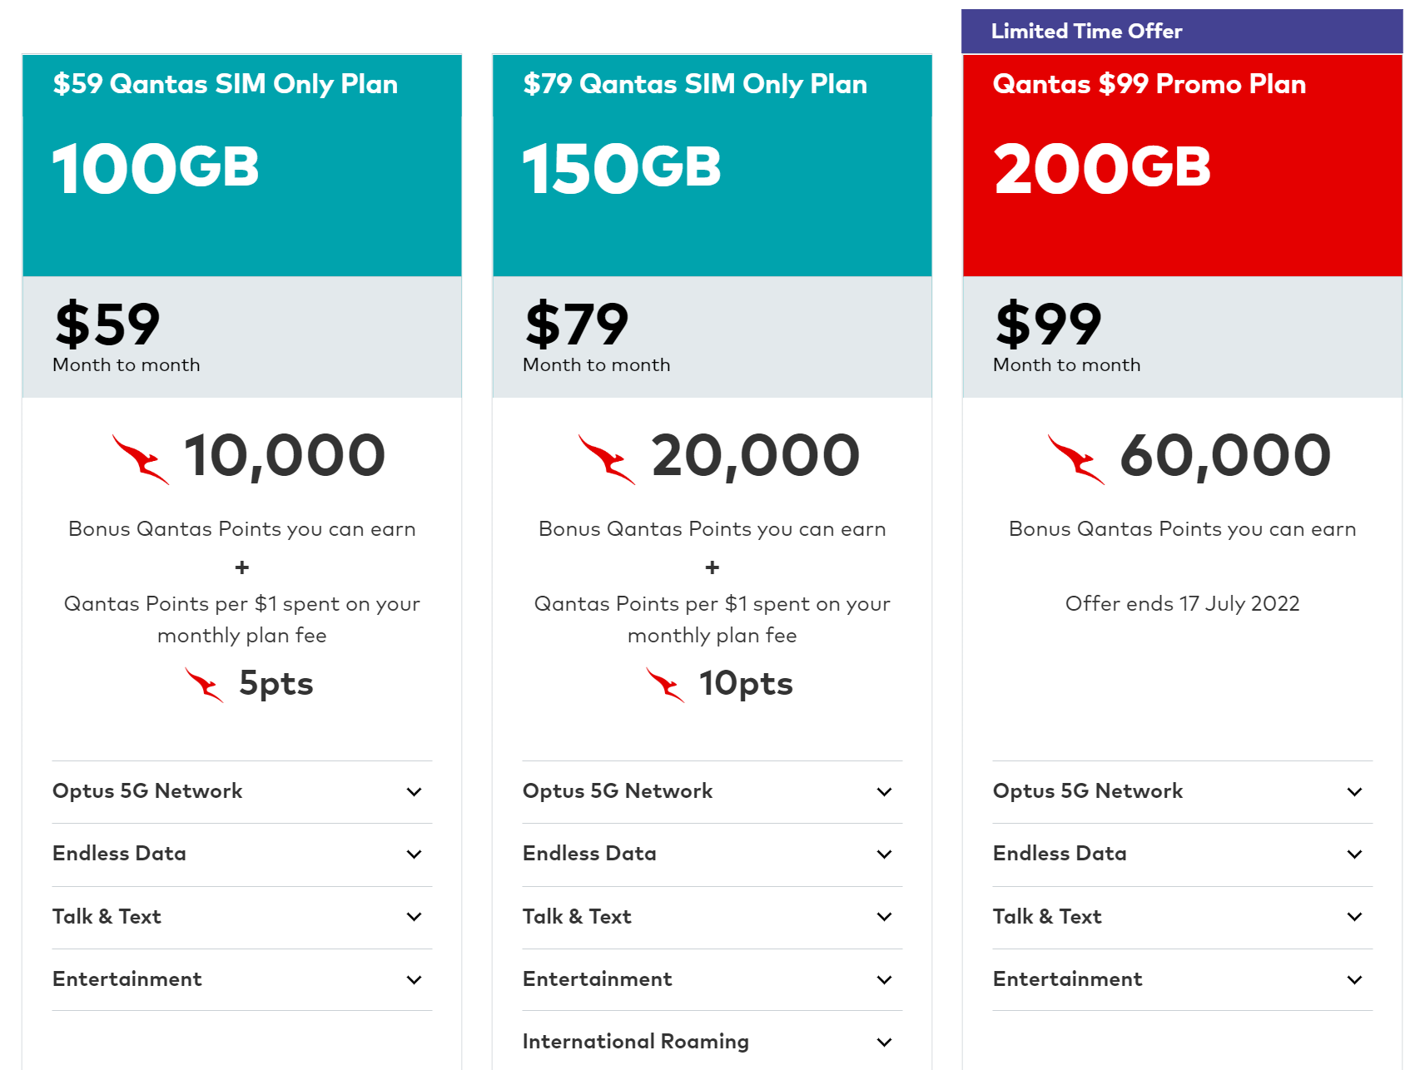Click Offer ends 17 July 2022 text
Image resolution: width=1415 pixels, height=1070 pixels.
pyautogui.click(x=1182, y=604)
